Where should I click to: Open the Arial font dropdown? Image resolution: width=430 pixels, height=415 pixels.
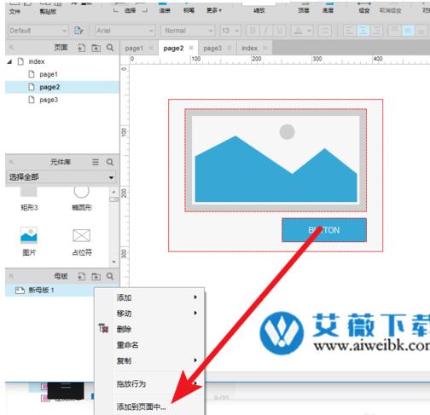(125, 31)
